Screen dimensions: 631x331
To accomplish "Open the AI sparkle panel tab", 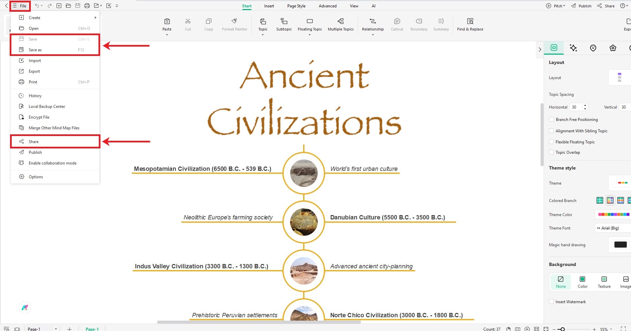I will click(573, 48).
